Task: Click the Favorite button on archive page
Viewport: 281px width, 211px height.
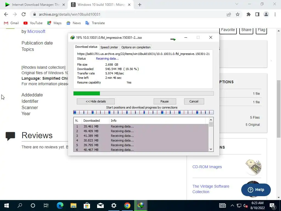Action: click(228, 30)
